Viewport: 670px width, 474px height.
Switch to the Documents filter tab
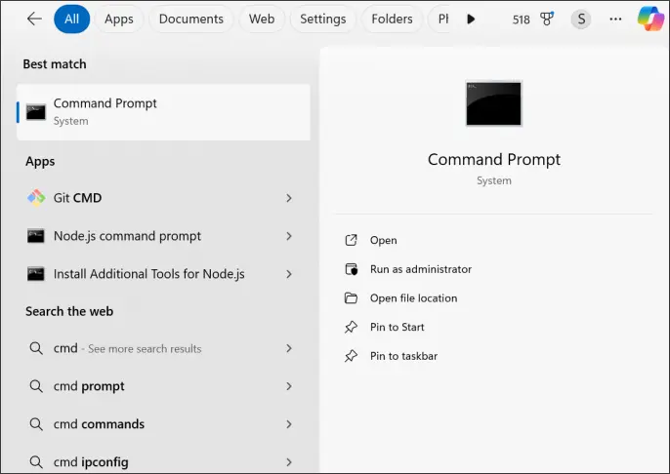pos(191,19)
